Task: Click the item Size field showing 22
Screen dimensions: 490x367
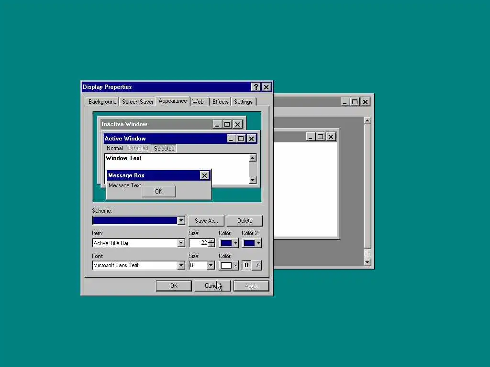Action: coord(199,243)
